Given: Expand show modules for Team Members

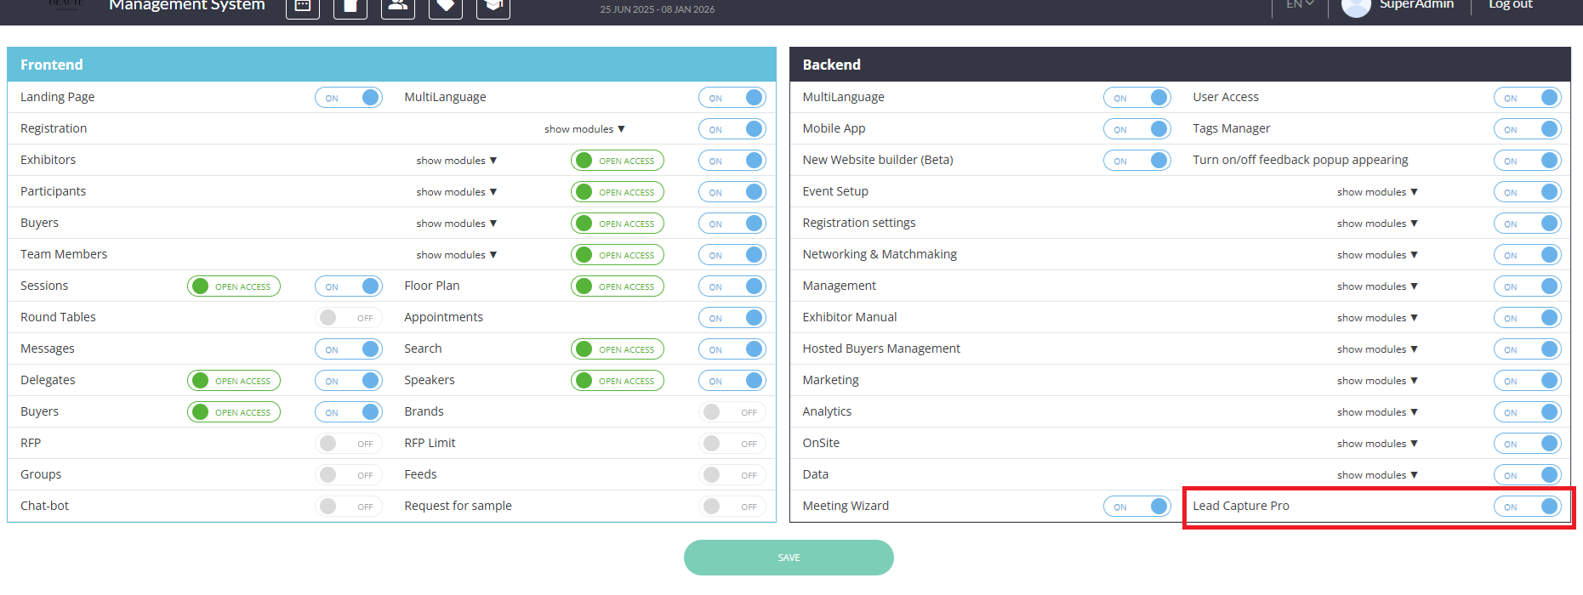Looking at the screenshot, I should click(457, 255).
